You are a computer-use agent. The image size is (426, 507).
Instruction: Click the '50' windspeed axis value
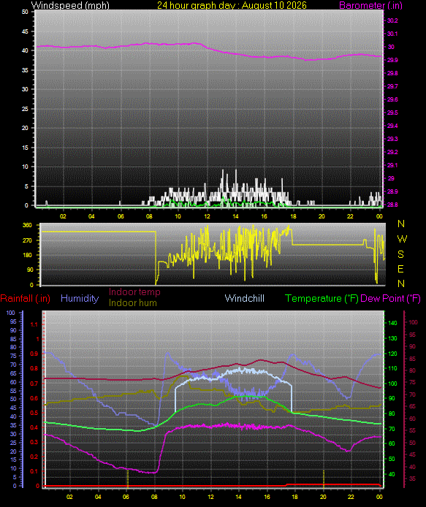pos(25,12)
